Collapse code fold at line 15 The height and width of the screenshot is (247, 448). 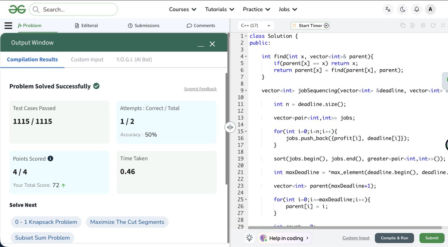(x=246, y=132)
